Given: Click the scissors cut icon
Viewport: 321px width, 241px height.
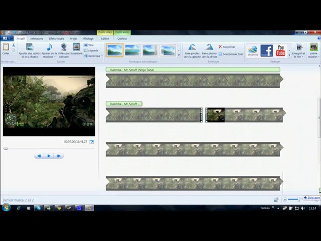Looking at the screenshot, I should tap(13, 45).
